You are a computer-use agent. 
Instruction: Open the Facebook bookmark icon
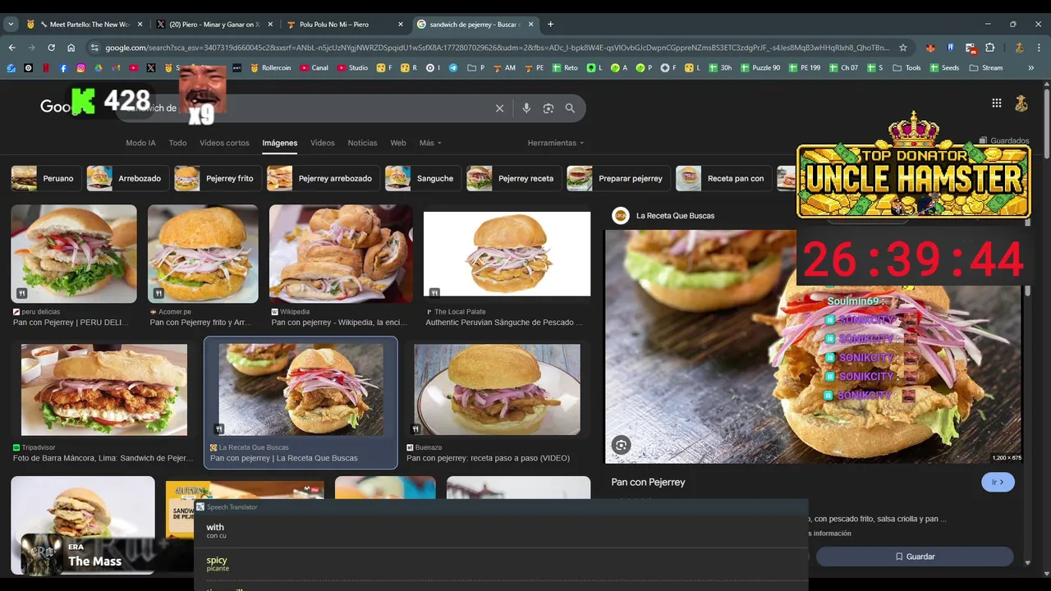pyautogui.click(x=63, y=68)
